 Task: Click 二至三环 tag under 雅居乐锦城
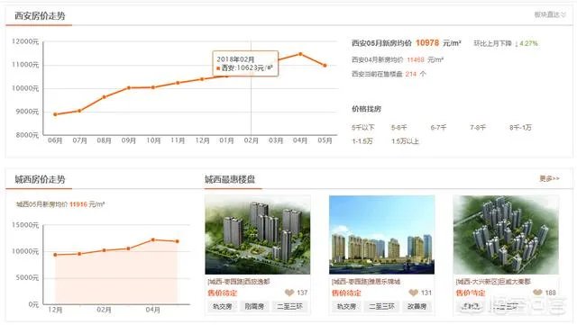point(381,306)
